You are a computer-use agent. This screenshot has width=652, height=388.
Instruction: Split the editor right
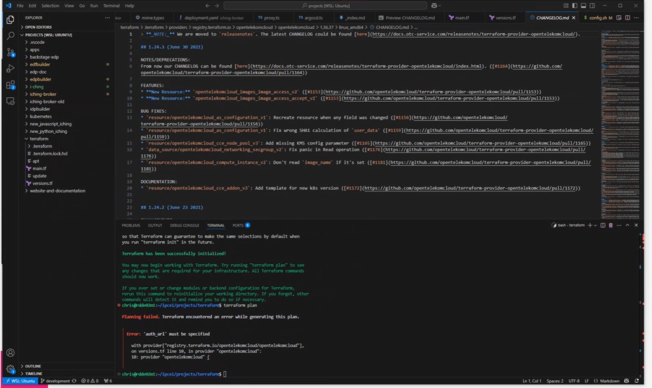[x=628, y=17]
